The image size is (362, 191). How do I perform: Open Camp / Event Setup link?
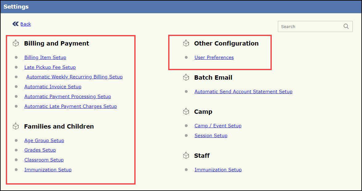[218, 126]
